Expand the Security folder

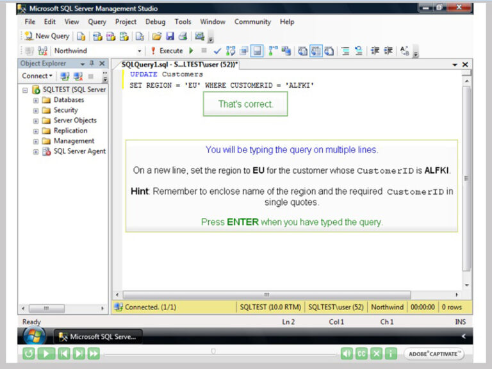36,111
